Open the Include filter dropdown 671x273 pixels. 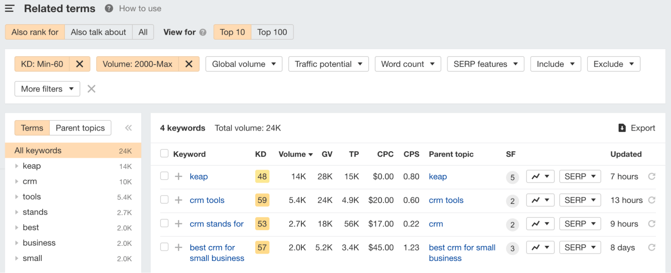[x=556, y=64]
